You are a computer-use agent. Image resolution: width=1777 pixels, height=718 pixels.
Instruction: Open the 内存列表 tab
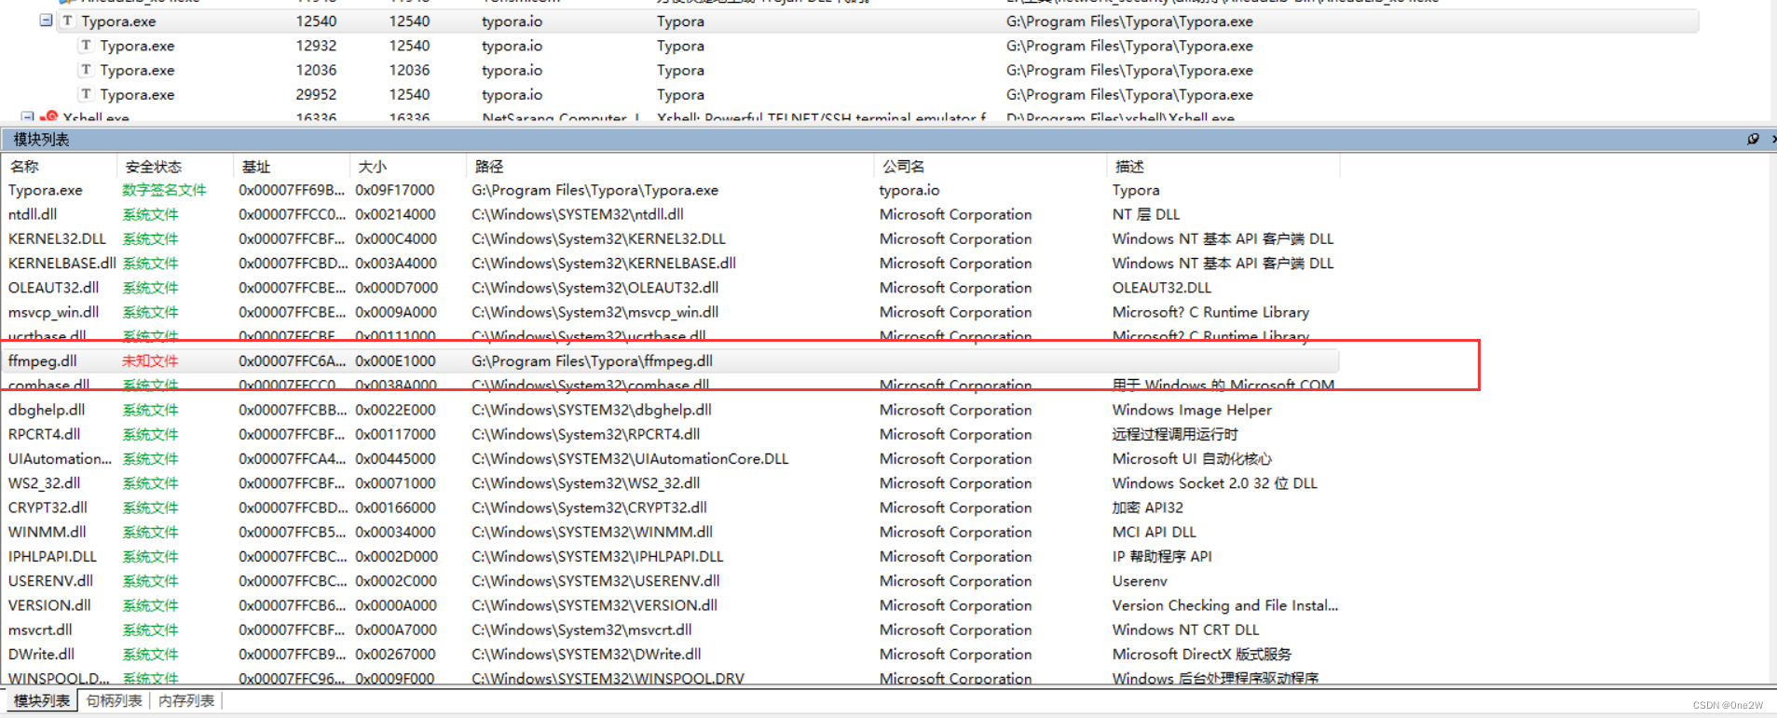186,700
